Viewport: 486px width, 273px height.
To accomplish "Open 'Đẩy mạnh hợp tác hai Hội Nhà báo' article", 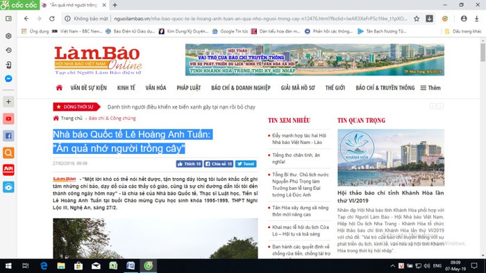I will click(299, 139).
